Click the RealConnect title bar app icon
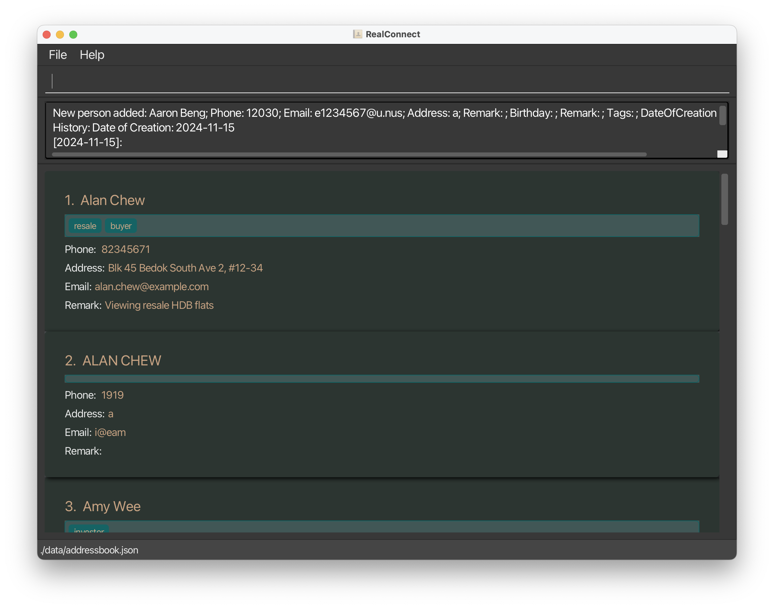 [x=357, y=34]
